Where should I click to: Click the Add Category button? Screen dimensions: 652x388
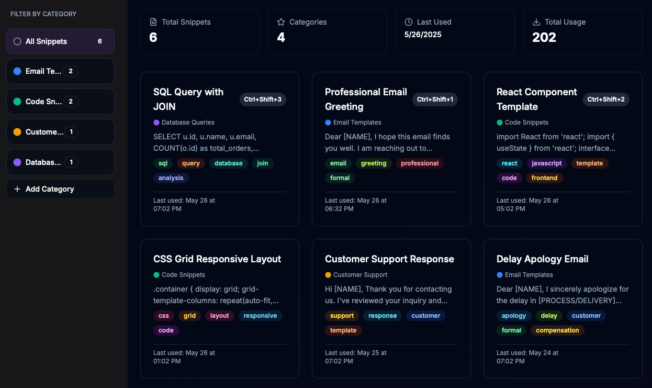point(60,189)
